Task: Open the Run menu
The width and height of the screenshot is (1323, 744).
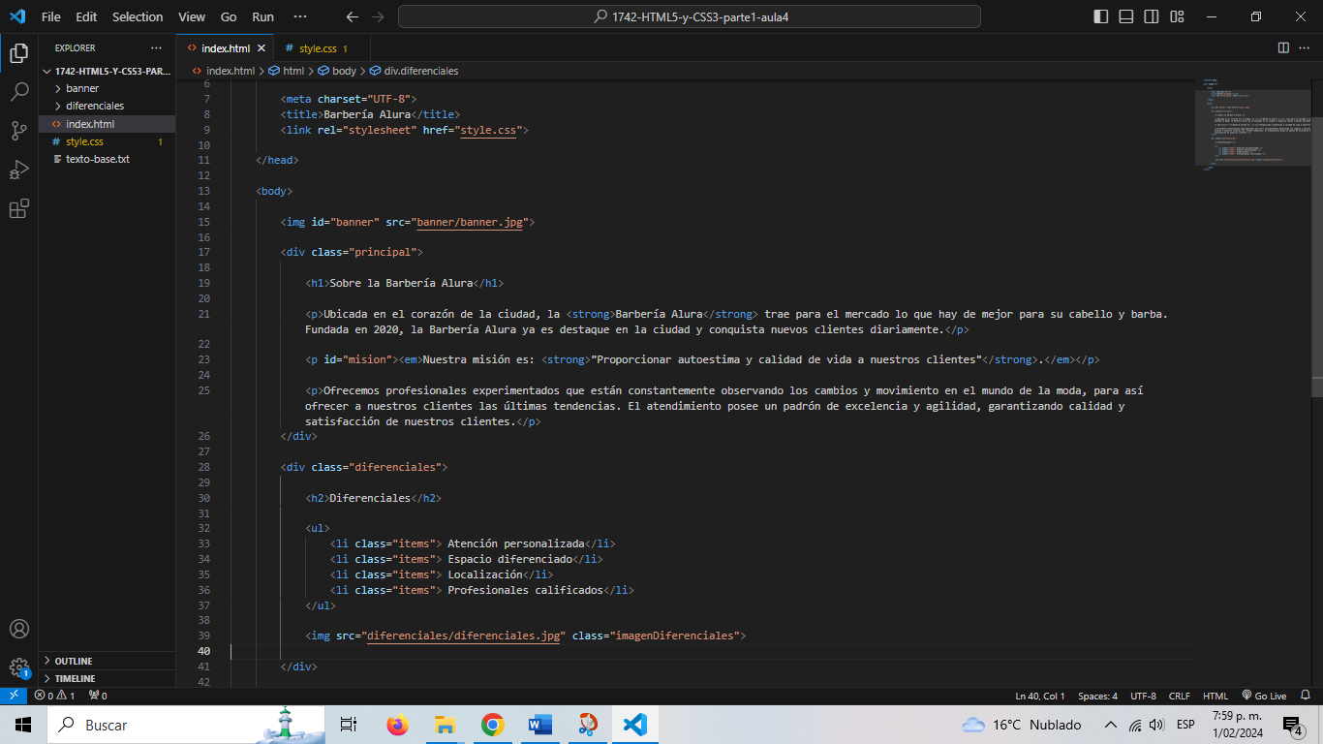Action: click(262, 16)
